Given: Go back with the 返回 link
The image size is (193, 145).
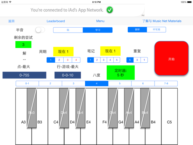Looking at the screenshot, I should coord(11,21).
